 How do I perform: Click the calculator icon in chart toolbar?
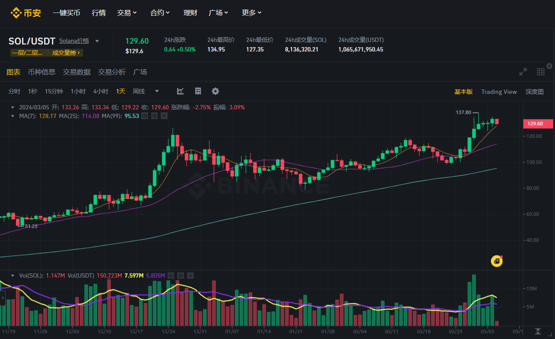(x=198, y=91)
